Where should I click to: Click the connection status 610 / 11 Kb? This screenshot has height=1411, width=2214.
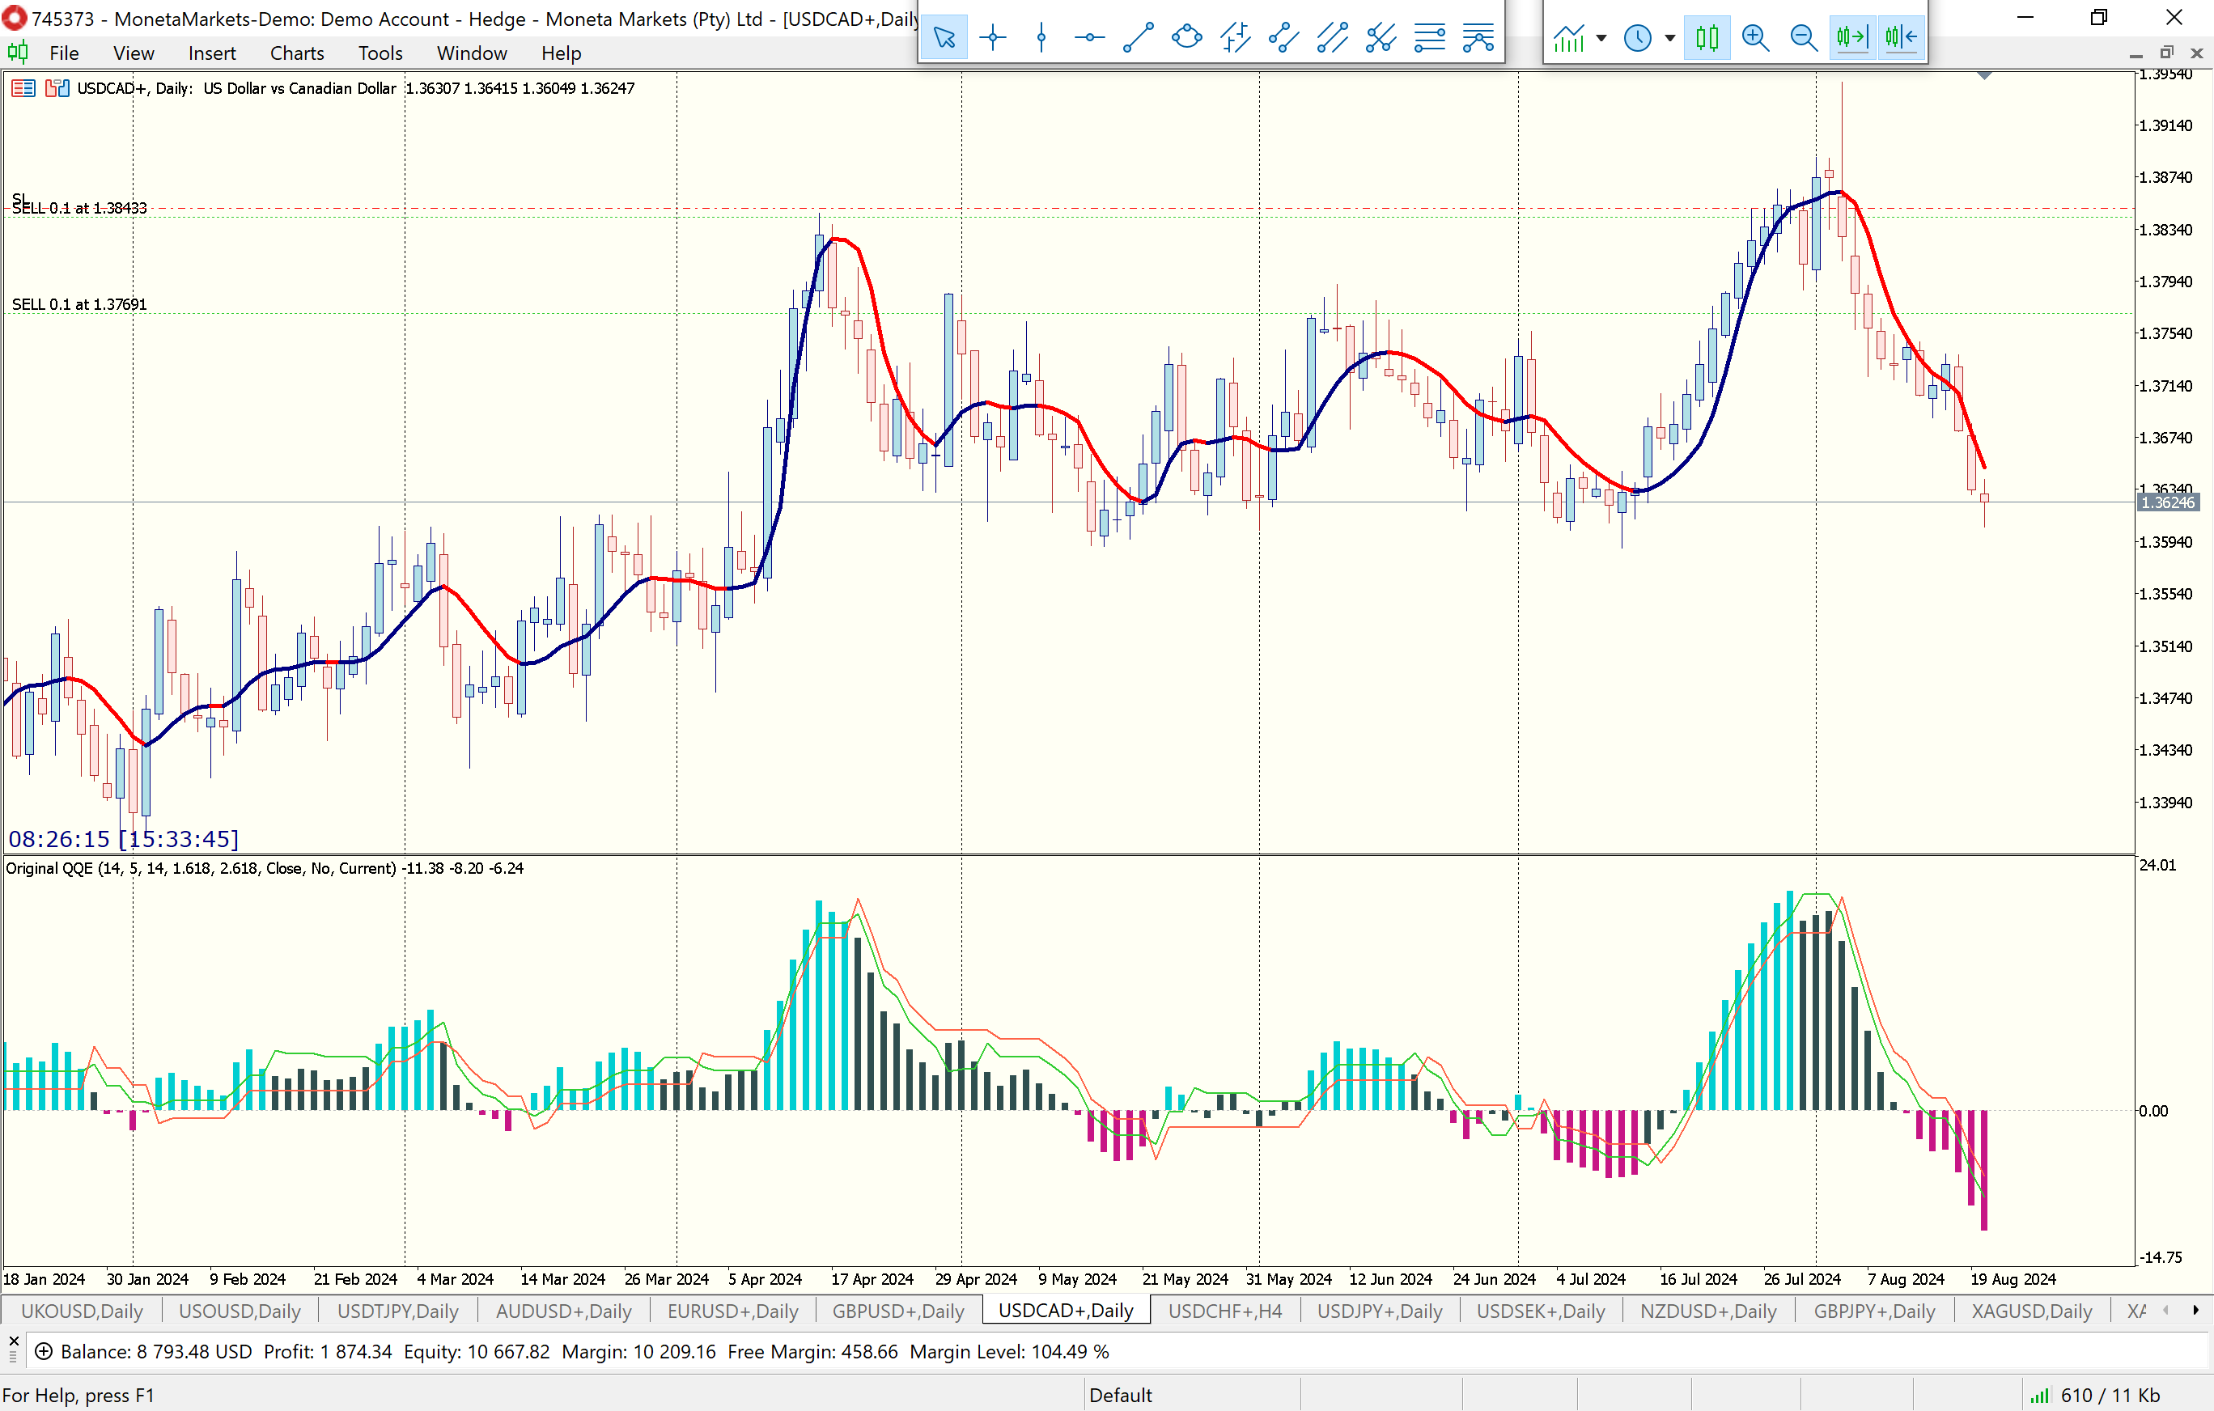click(x=2109, y=1395)
